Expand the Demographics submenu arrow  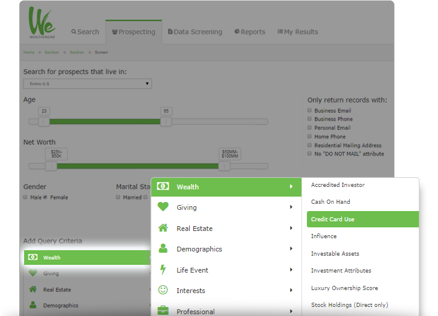click(x=291, y=248)
